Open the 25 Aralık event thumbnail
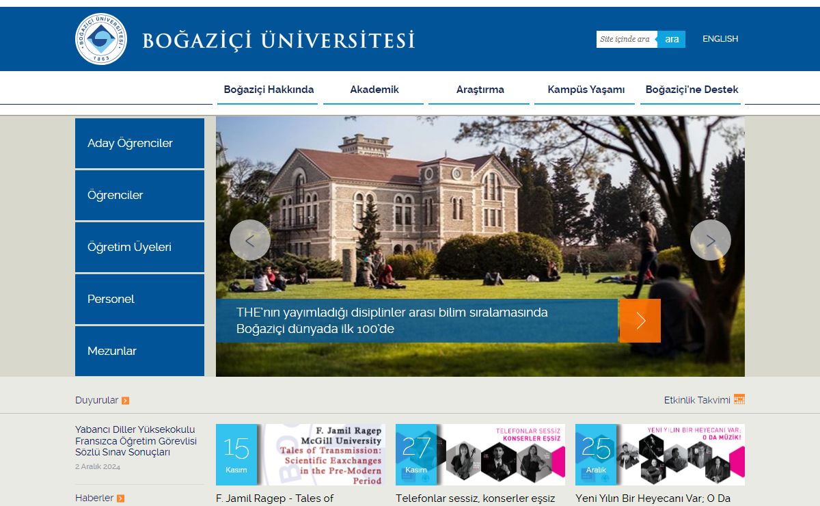The height and width of the screenshot is (506, 820). tap(660, 455)
